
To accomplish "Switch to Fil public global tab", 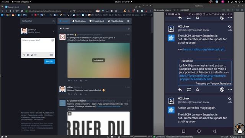I will (116, 21).
